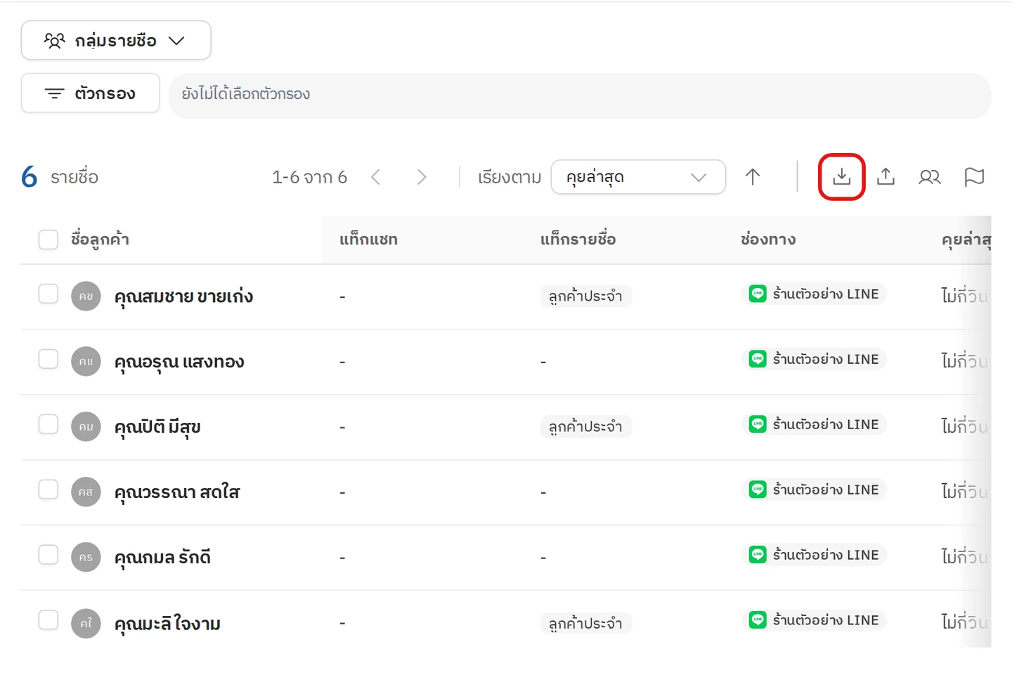This screenshot has width=1012, height=675.
Task: Tick checkbox for คุณวรรณา สดใส
Action: pyautogui.click(x=48, y=490)
